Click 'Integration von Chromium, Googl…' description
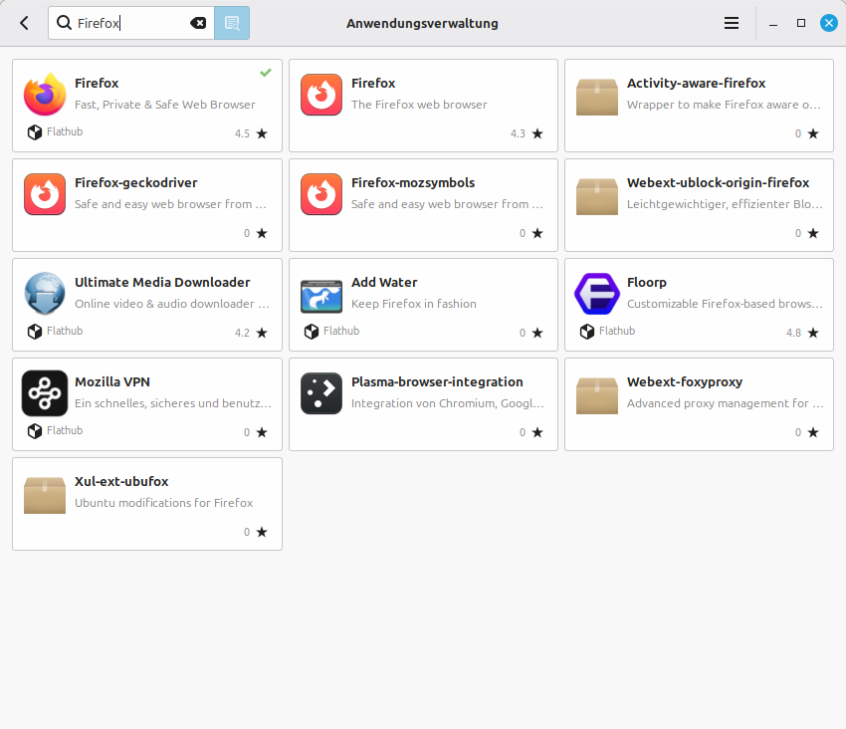This screenshot has width=846, height=729. (448, 403)
